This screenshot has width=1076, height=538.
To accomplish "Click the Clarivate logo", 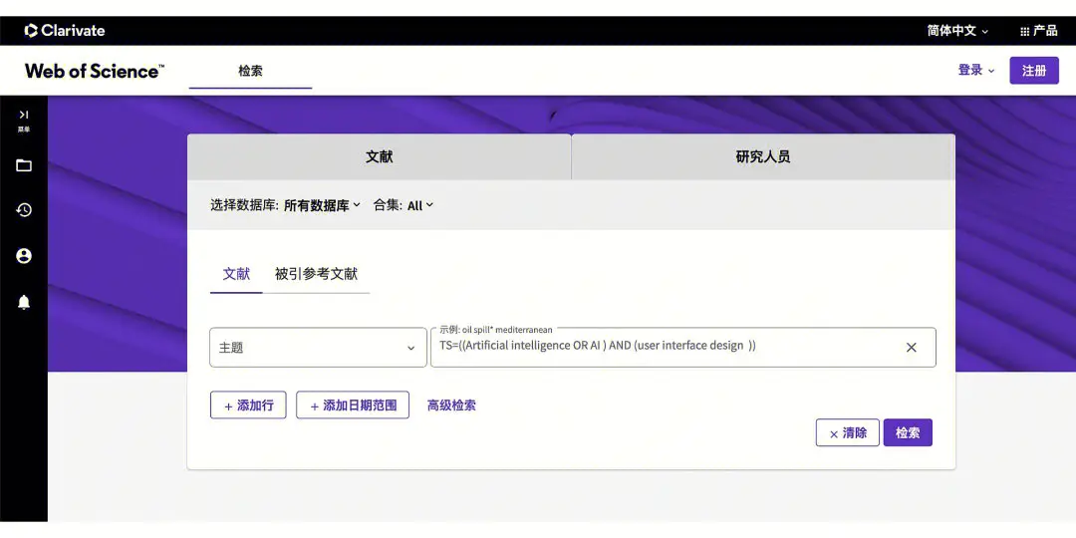I will coord(65,31).
